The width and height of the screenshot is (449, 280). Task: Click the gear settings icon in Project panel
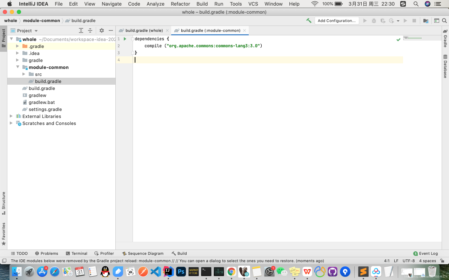click(102, 30)
